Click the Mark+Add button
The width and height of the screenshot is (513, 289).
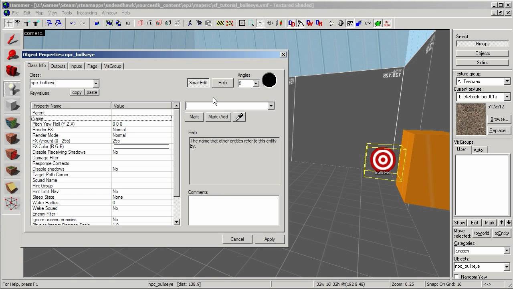[218, 117]
